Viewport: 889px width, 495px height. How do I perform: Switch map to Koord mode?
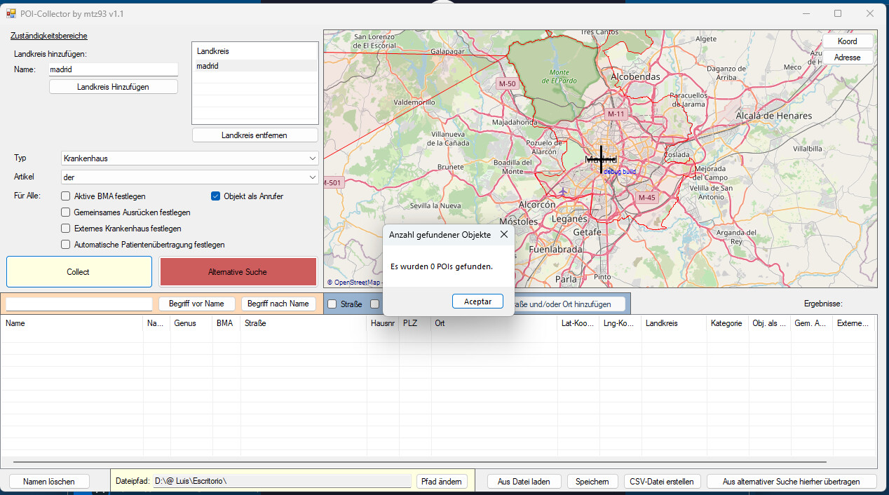(x=847, y=41)
